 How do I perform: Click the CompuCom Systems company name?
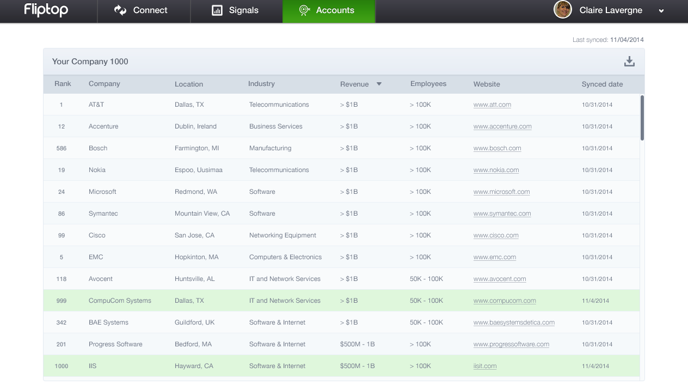click(120, 301)
